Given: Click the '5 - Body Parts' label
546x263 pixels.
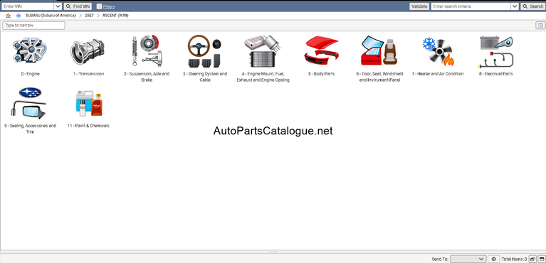Looking at the screenshot, I should (x=321, y=74).
